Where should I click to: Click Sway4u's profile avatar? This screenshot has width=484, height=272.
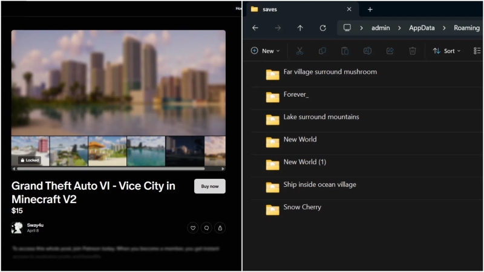[17, 228]
